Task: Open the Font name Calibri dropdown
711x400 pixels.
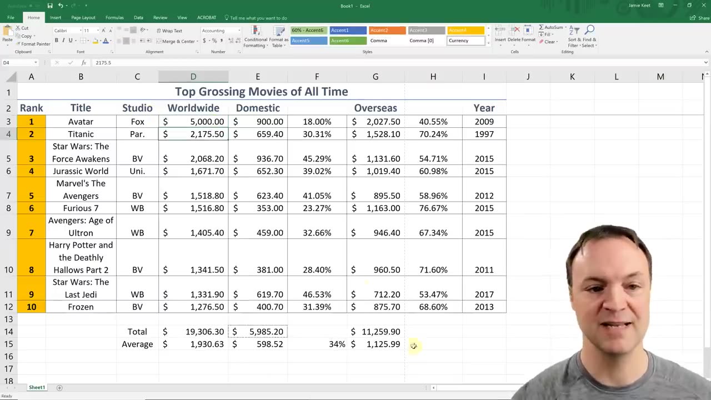Action: pos(80,31)
